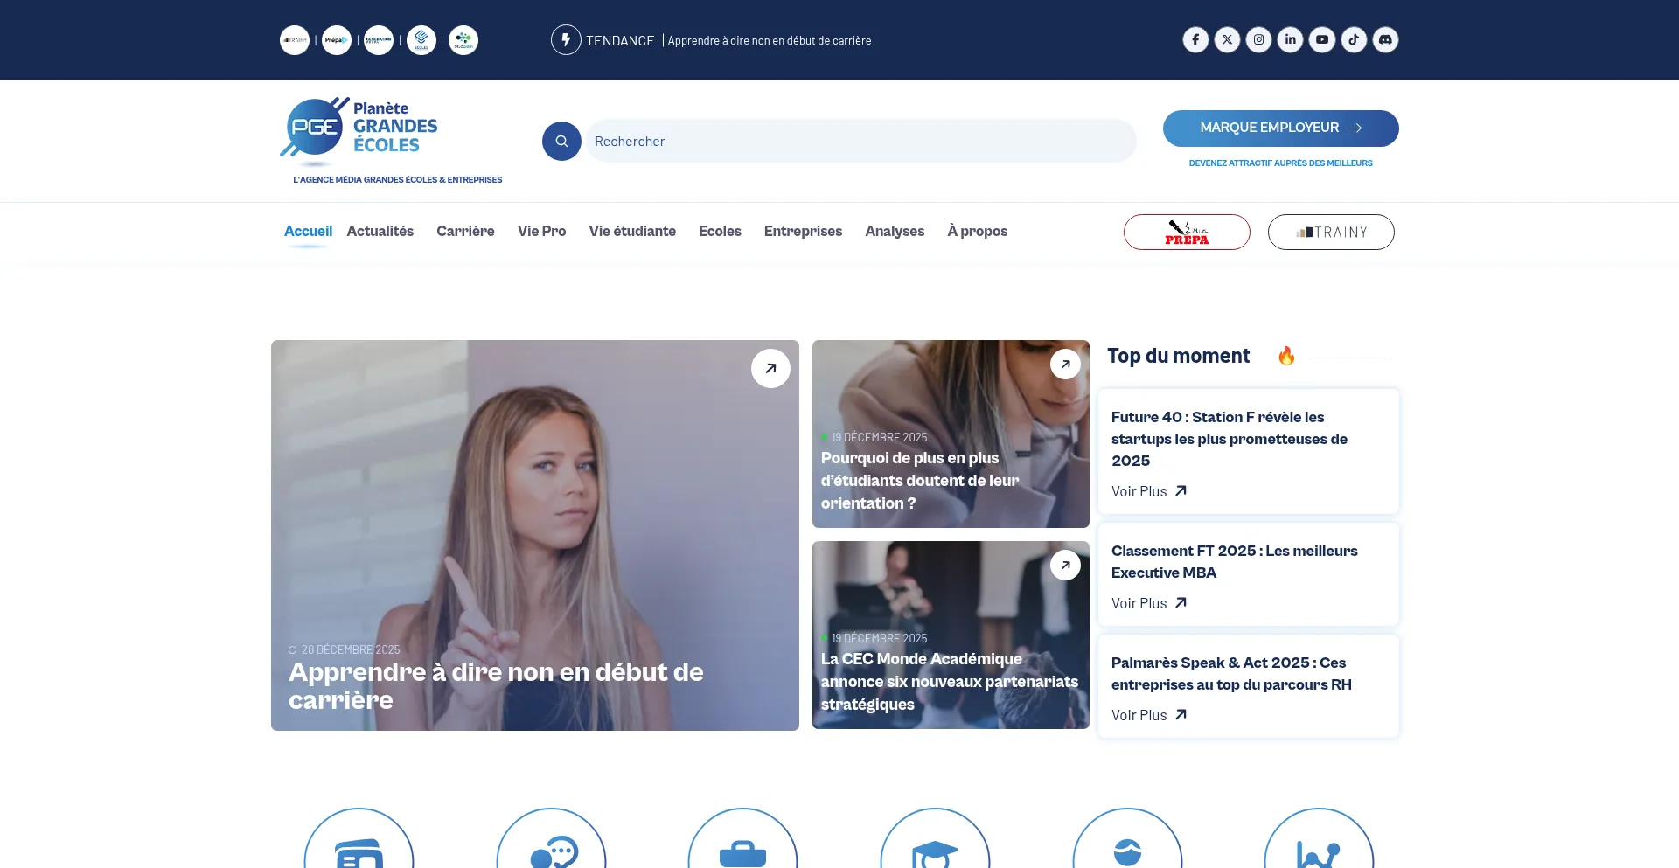This screenshot has height=868, width=1679.
Task: Focus the Rechercher search field
Action: pyautogui.click(x=860, y=142)
